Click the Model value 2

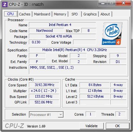[x=78, y=56]
